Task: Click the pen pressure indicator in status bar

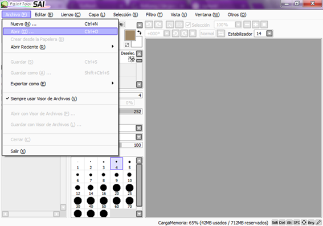Action: [x=318, y=223]
